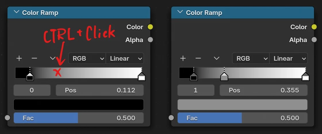
Task: Click the minus icon on right Color Ramp
Action: coord(198,58)
